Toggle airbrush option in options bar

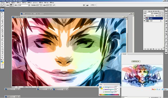click(54, 5)
